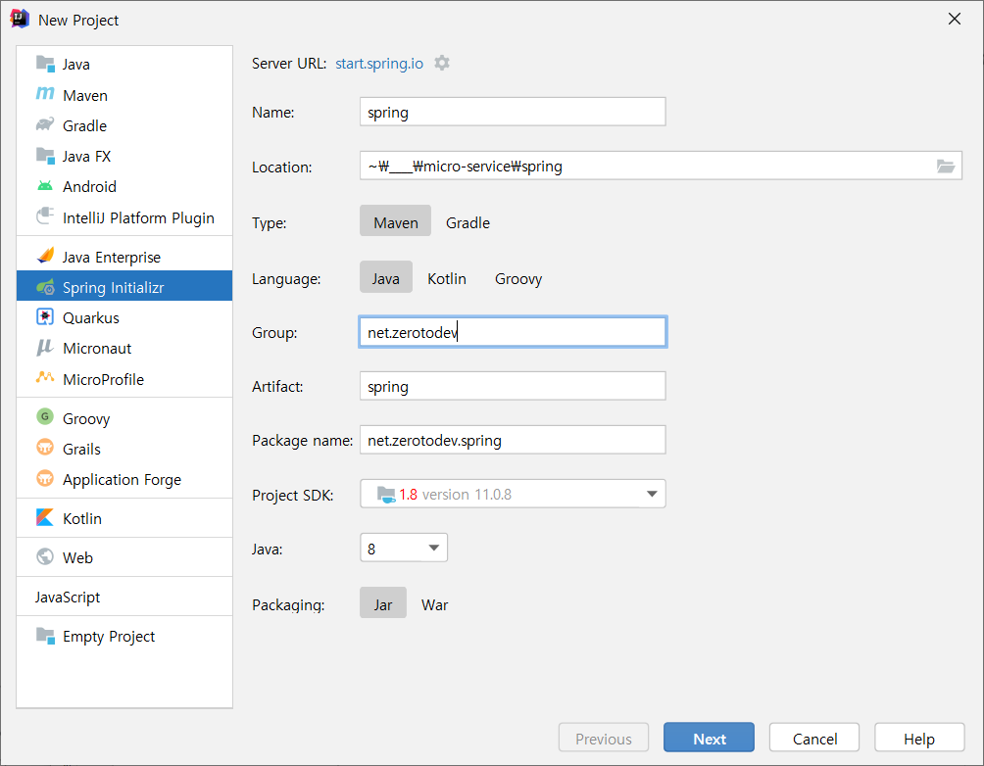984x766 pixels.
Task: Click the Empty Project folder icon
Action: (x=45, y=636)
